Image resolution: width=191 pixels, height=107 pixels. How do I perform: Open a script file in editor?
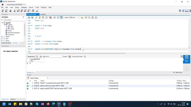[x=29, y=18]
